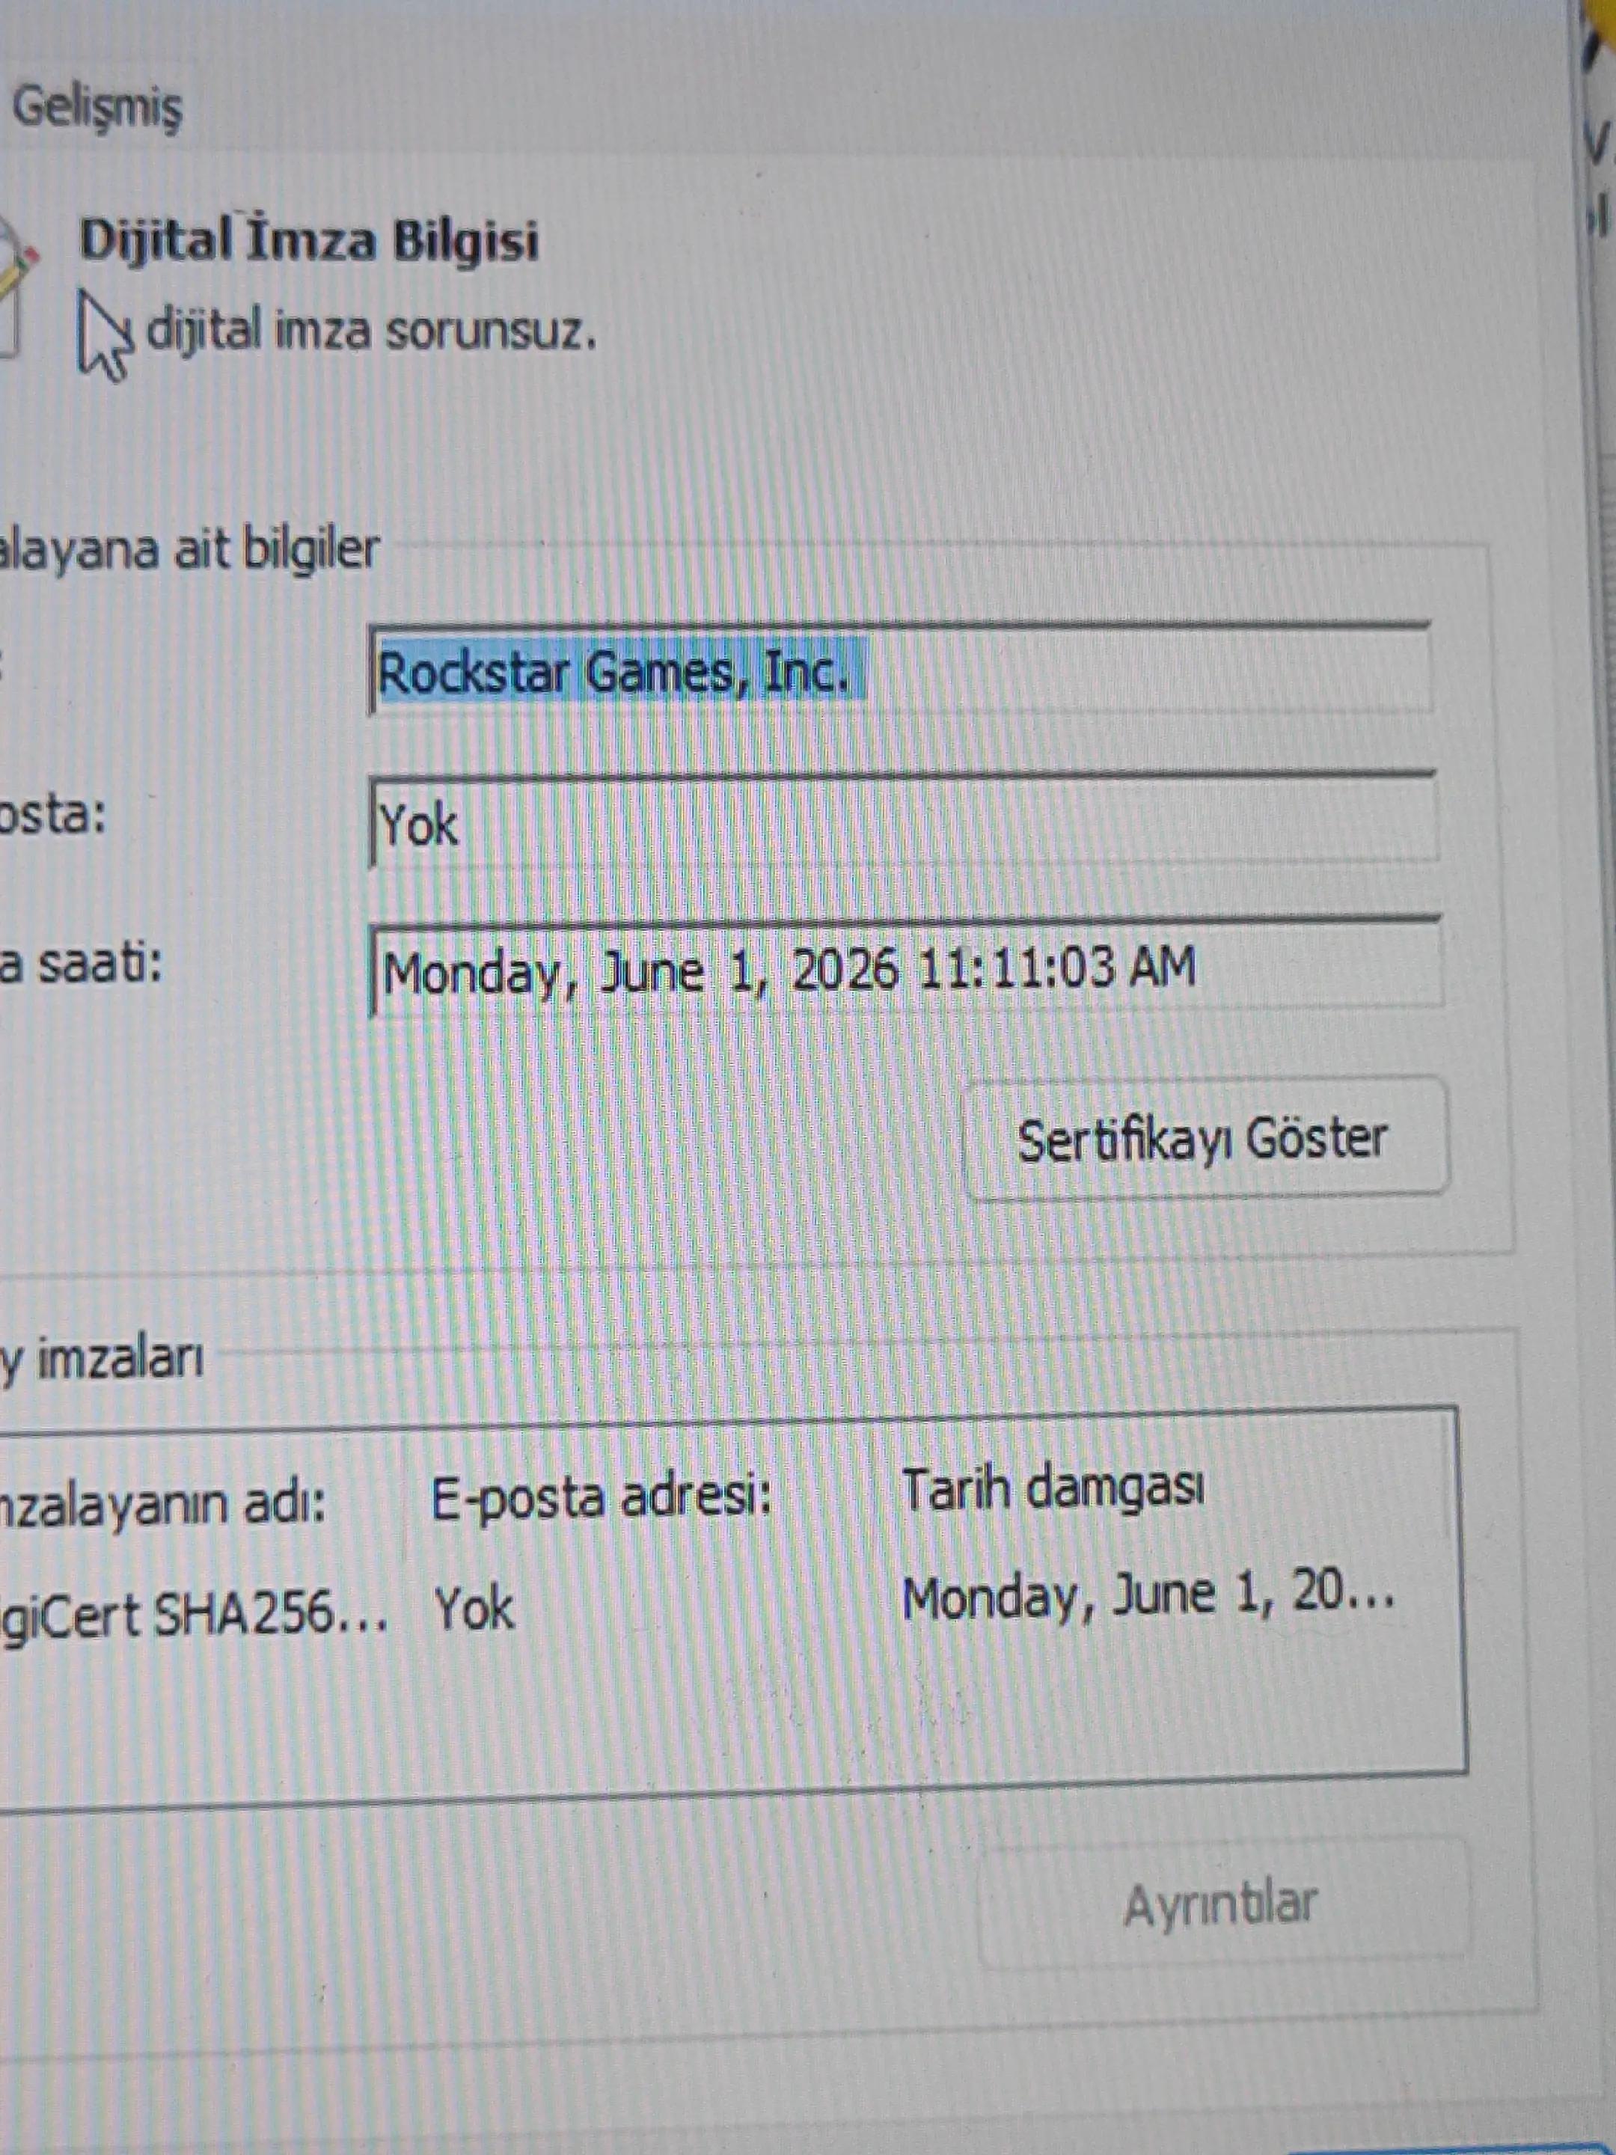Click the Dijital İmza Bilgisi heading

(x=309, y=239)
